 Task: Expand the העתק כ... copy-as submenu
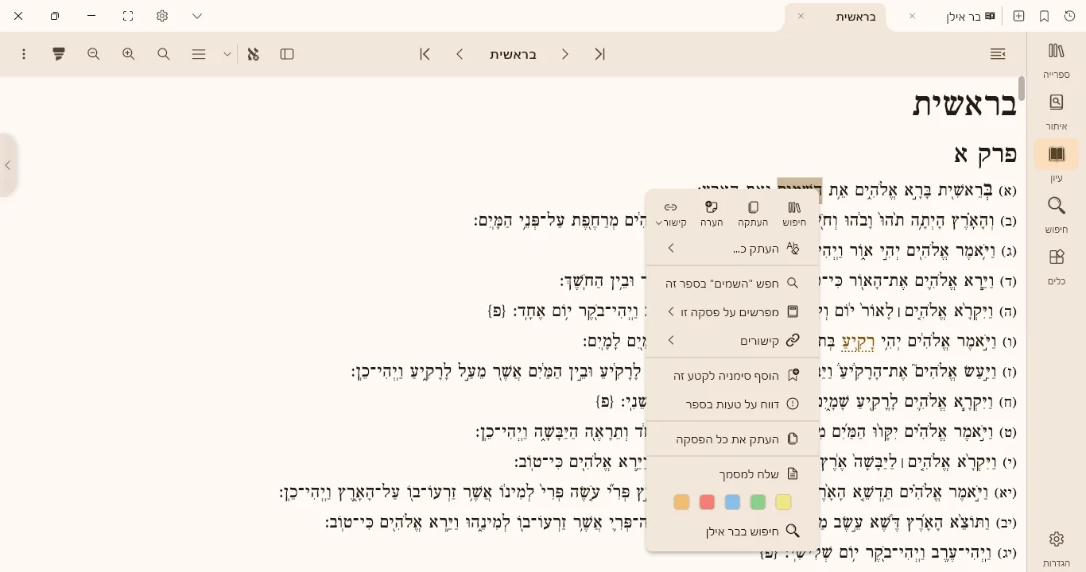coord(733,249)
